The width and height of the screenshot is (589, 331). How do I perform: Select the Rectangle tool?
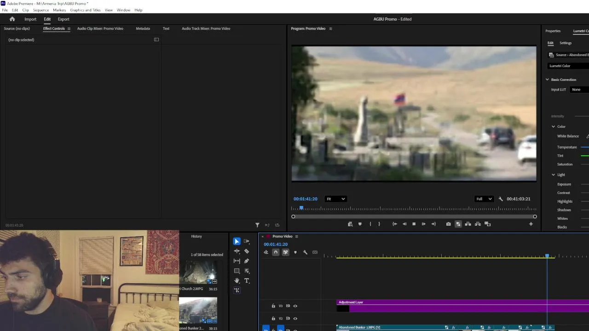tap(237, 271)
